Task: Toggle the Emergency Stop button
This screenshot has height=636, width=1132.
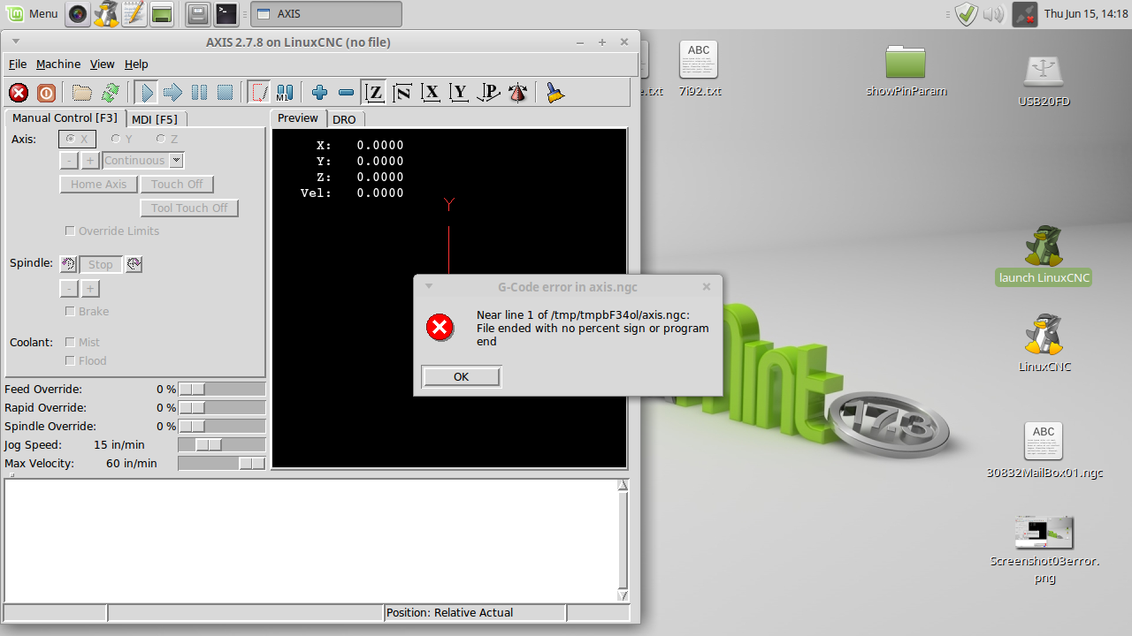Action: [x=19, y=92]
